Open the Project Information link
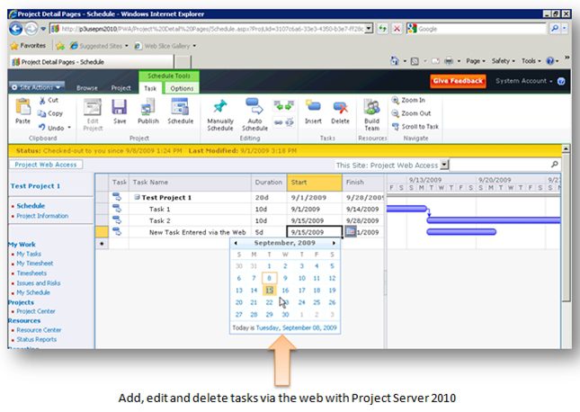 click(42, 216)
